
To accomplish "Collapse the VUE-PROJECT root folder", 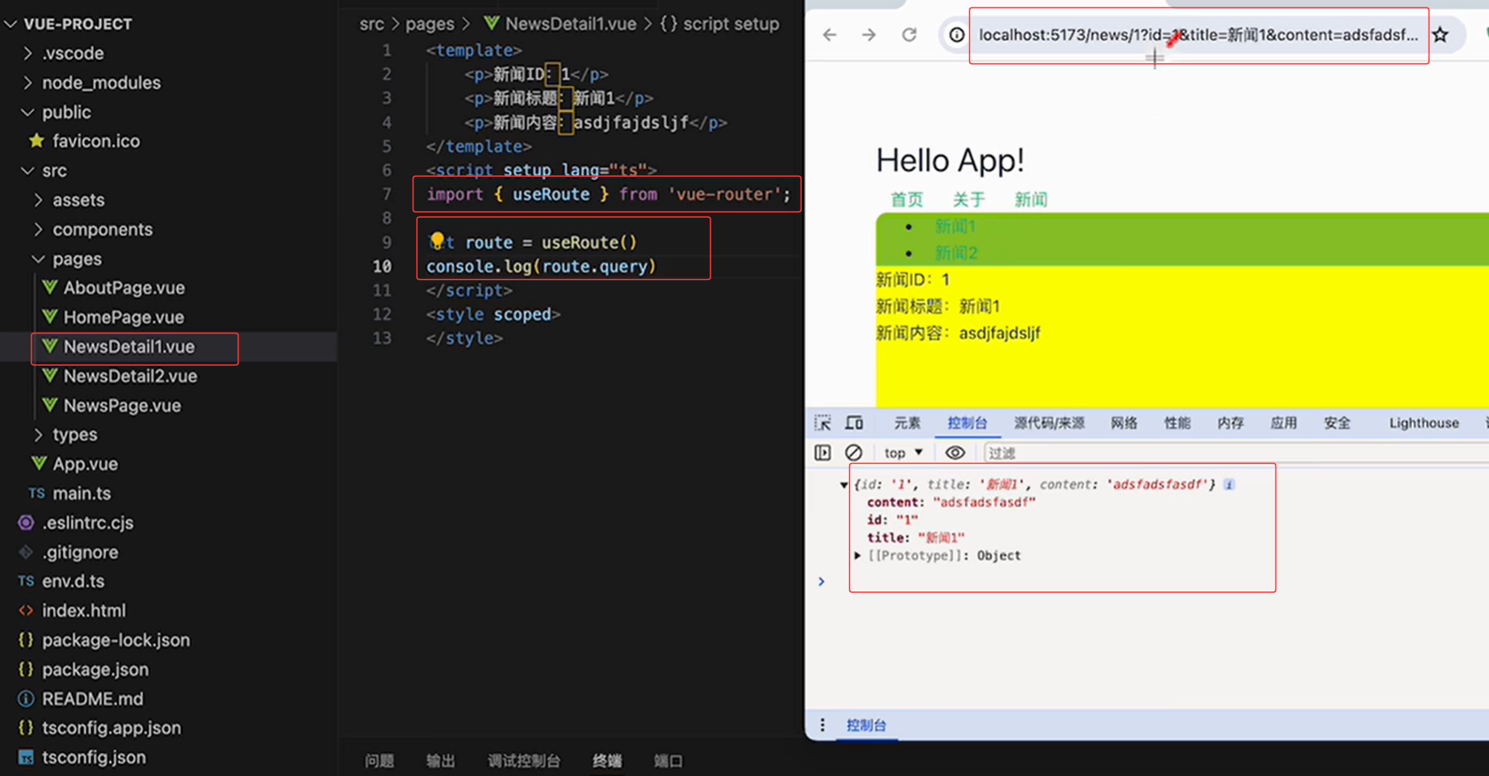I will (x=77, y=24).
